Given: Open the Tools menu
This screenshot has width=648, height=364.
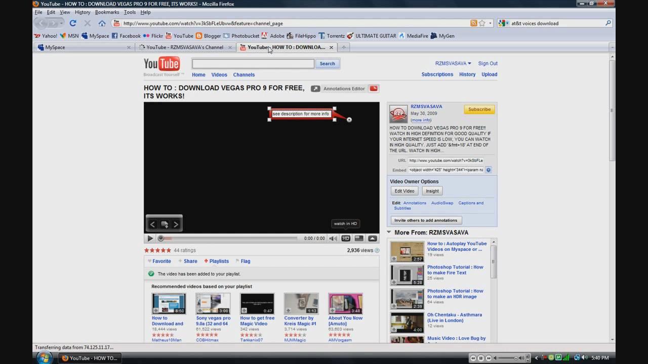Looking at the screenshot, I should pyautogui.click(x=130, y=12).
